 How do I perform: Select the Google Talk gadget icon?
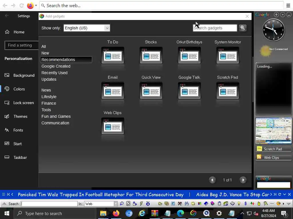click(189, 91)
